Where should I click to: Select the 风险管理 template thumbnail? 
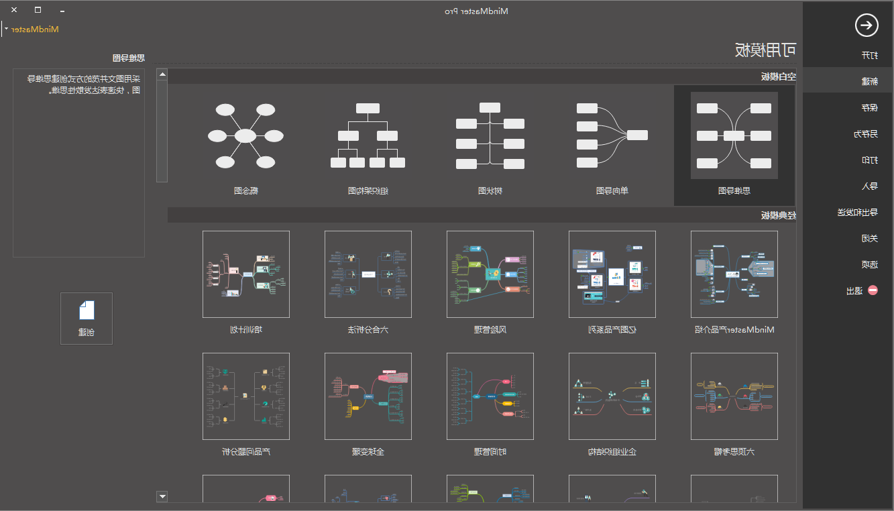tap(490, 274)
